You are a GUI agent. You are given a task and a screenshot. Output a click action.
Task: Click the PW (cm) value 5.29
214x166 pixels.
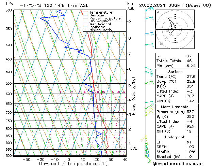coord(191,66)
